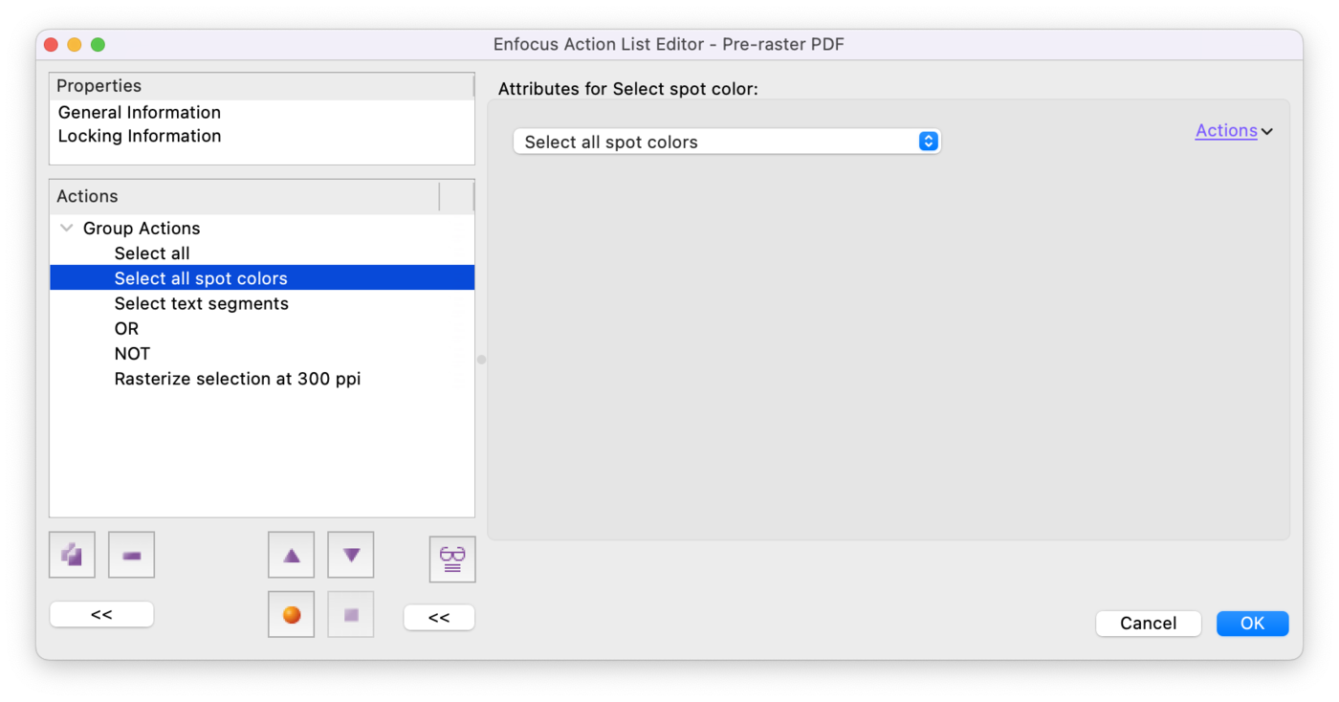Click the purple stop square button

[x=351, y=615]
